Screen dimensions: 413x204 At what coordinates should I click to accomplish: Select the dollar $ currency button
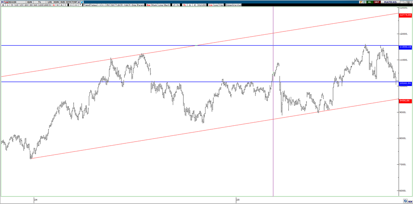(190, 5)
